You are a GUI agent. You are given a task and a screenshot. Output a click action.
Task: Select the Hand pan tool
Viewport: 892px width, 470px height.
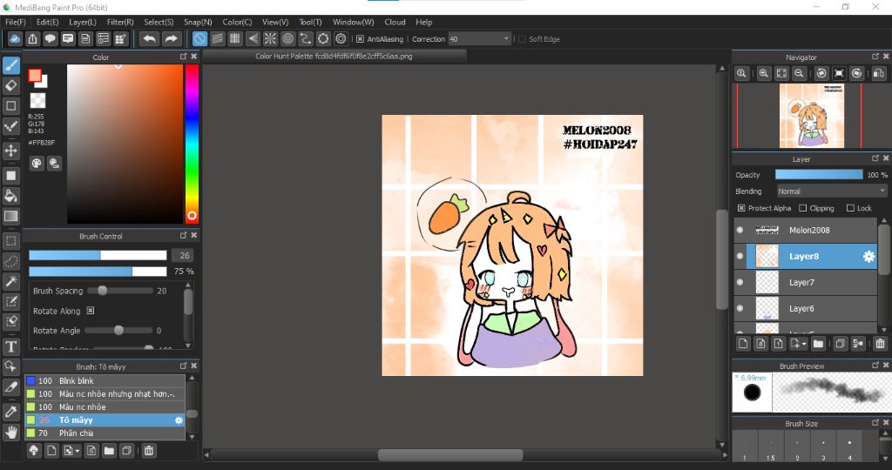coord(10,433)
